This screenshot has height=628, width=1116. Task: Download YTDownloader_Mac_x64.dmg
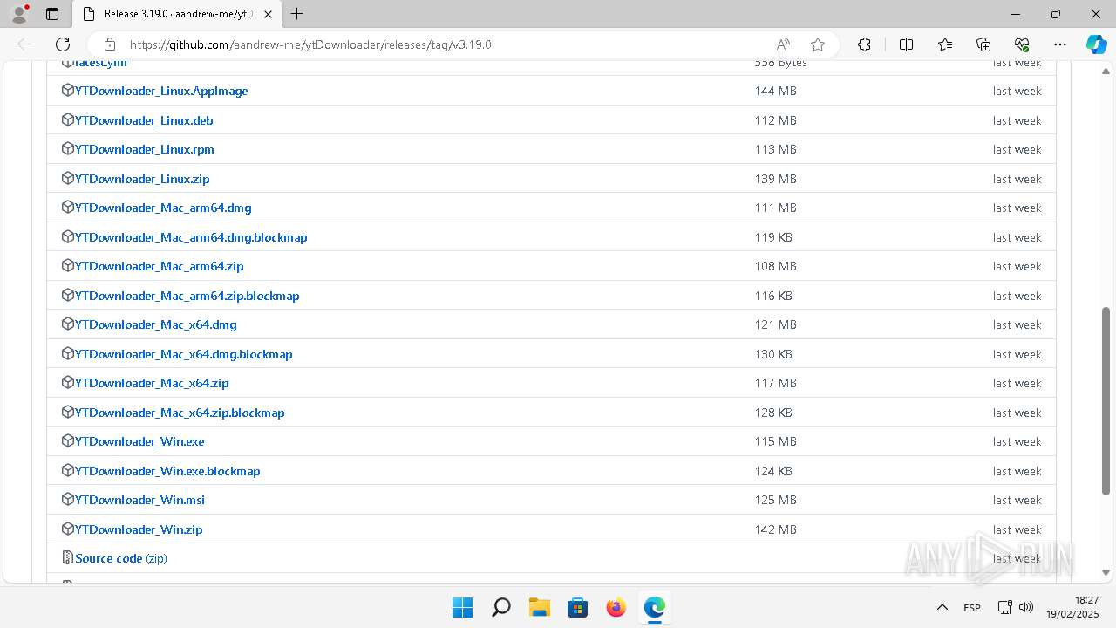[x=156, y=324]
